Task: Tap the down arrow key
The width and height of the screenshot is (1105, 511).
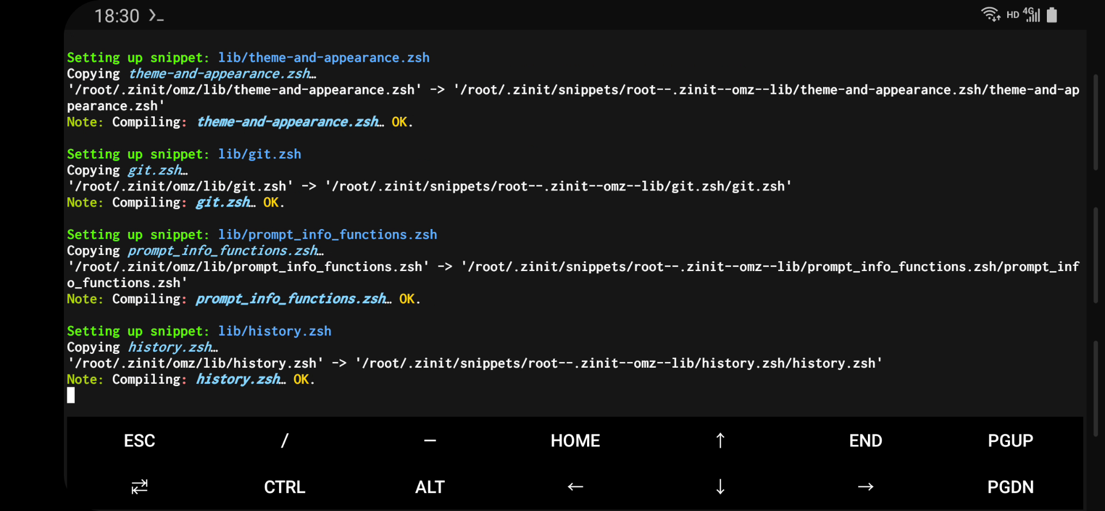Action: click(x=720, y=487)
